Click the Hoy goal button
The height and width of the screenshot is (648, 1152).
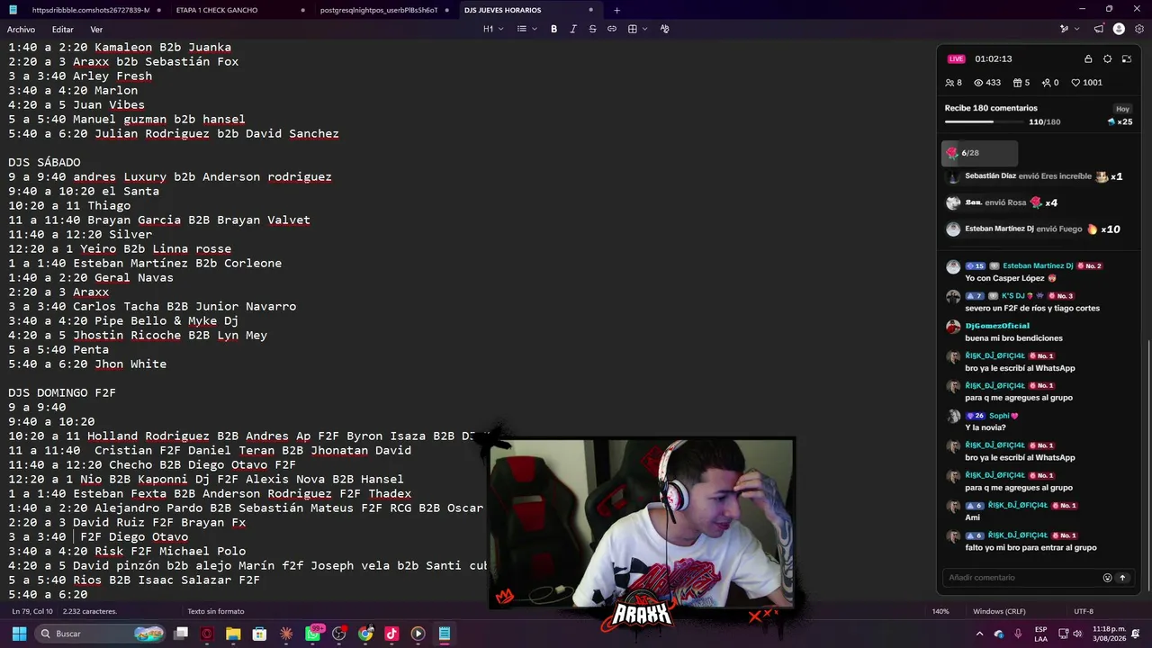pyautogui.click(x=1122, y=109)
